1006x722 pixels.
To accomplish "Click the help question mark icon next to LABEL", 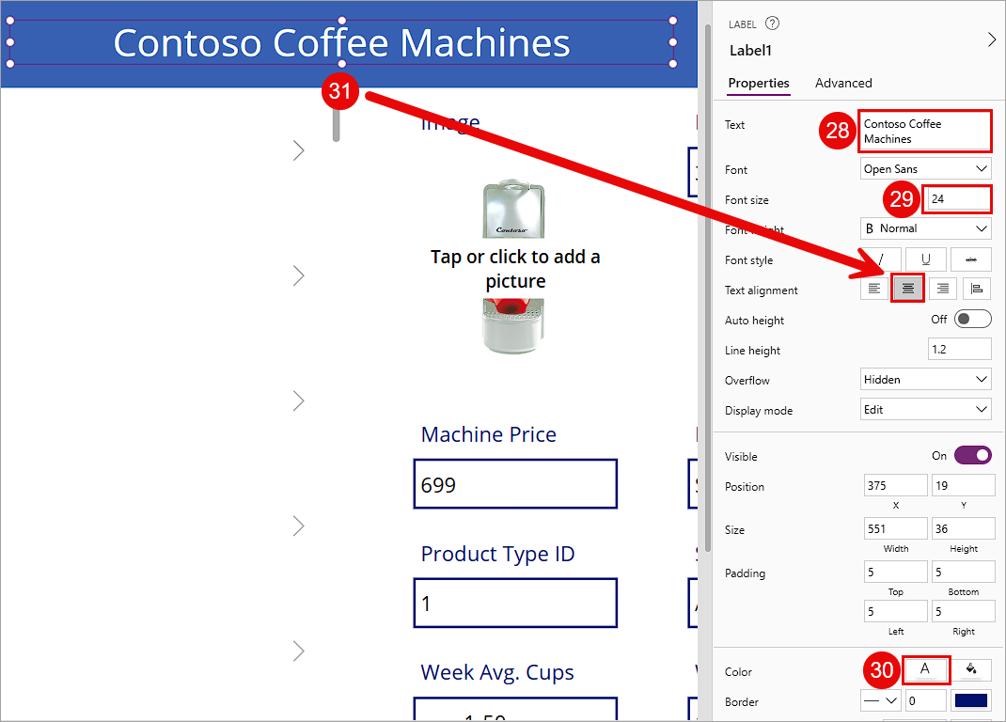I will (x=773, y=24).
